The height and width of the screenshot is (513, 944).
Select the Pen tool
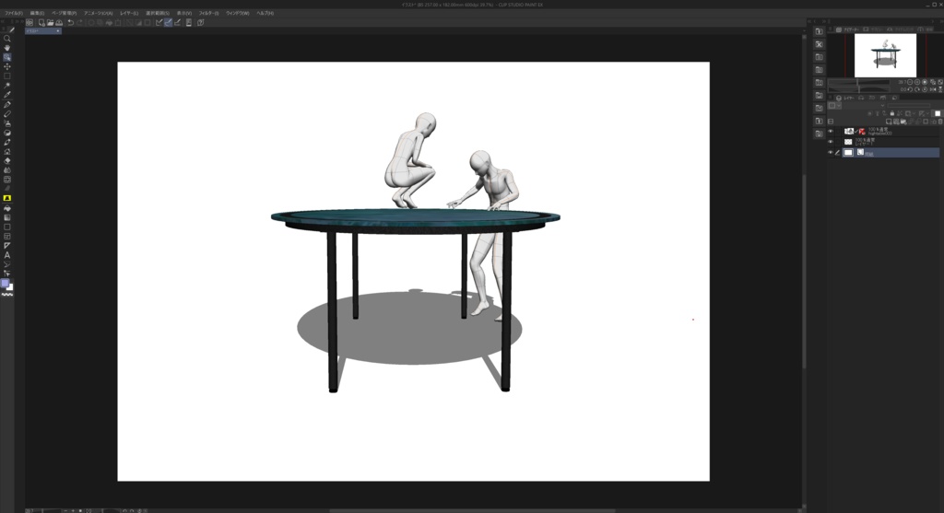[x=7, y=105]
